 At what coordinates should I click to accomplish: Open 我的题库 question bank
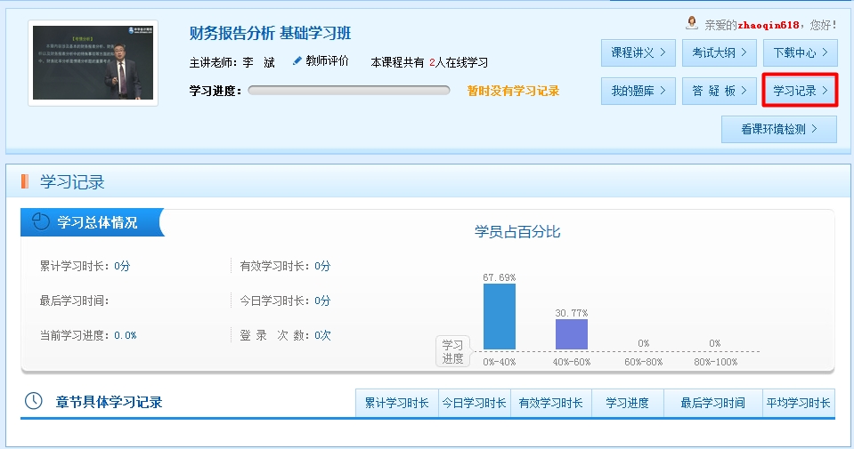coord(638,91)
